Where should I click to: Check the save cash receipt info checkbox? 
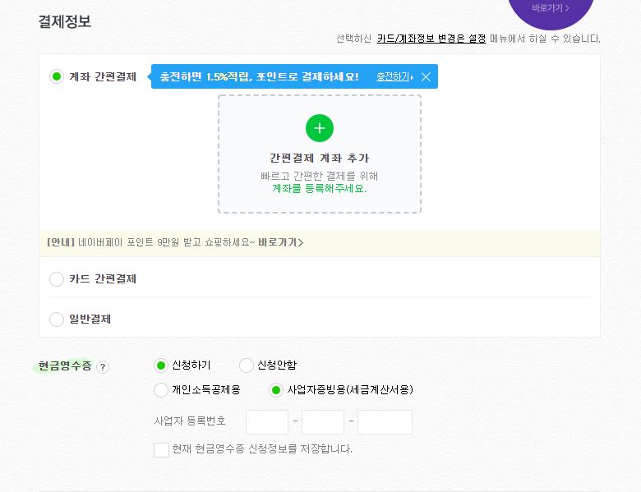[x=161, y=449]
